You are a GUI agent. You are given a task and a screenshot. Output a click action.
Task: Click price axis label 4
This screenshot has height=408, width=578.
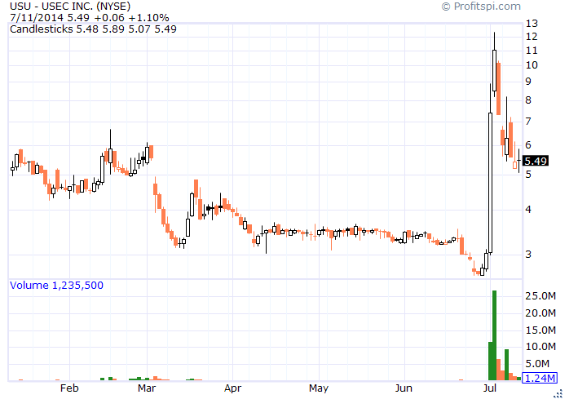pos(528,210)
